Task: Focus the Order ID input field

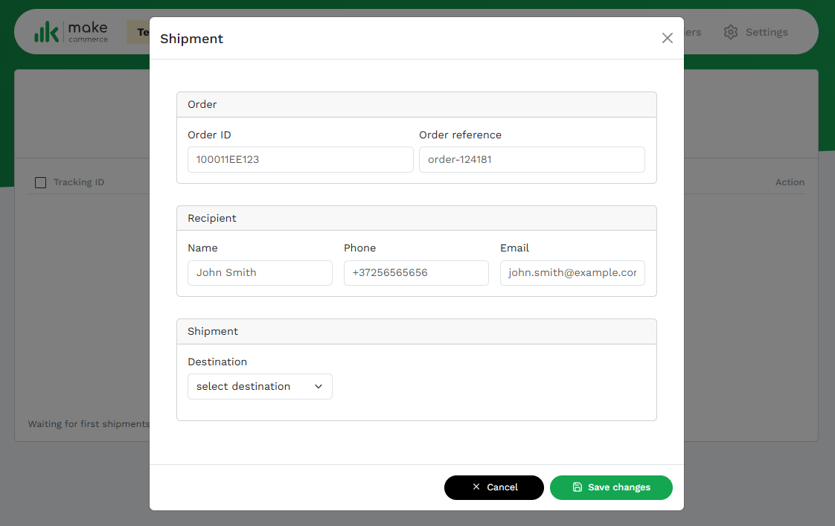Action: [300, 159]
